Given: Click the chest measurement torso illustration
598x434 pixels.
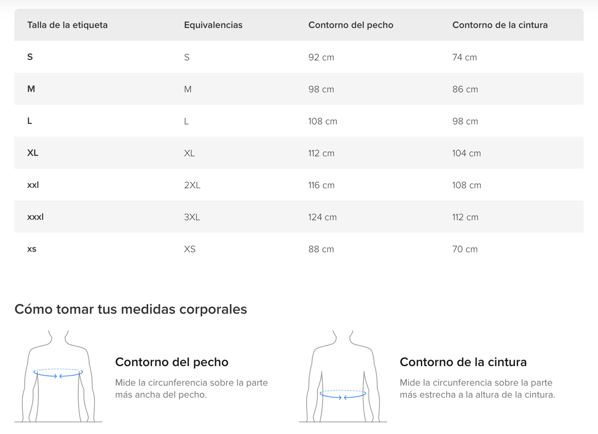Looking at the screenshot, I should pyautogui.click(x=58, y=376).
